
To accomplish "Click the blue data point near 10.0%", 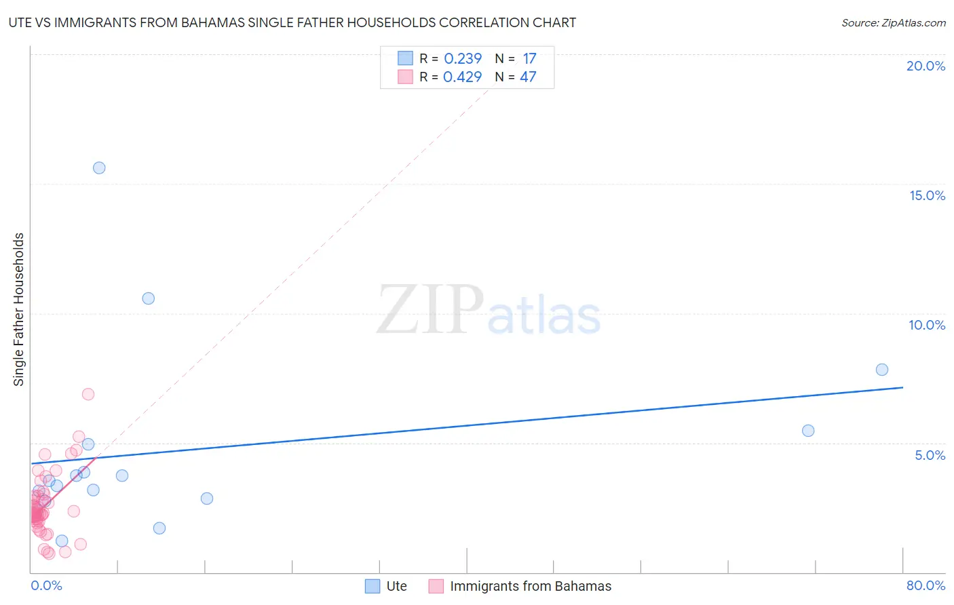I will [149, 298].
